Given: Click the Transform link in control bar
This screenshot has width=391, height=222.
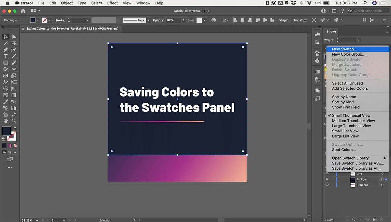Looking at the screenshot, I should click(300, 20).
